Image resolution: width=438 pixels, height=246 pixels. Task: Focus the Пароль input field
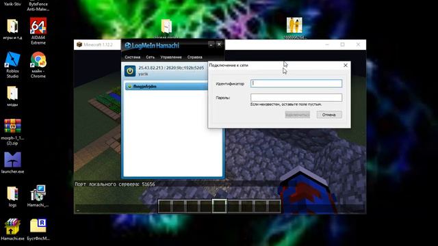pos(296,97)
